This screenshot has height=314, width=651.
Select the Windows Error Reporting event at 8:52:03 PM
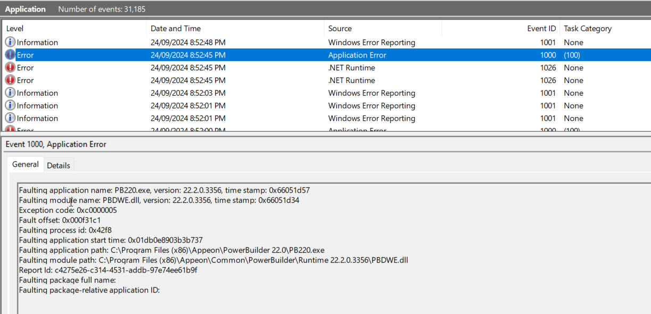[x=372, y=93]
